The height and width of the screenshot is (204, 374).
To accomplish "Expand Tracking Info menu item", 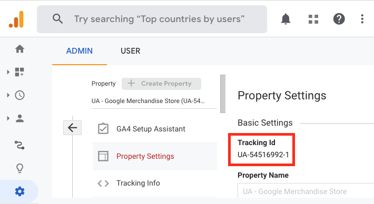I will [x=155, y=183].
